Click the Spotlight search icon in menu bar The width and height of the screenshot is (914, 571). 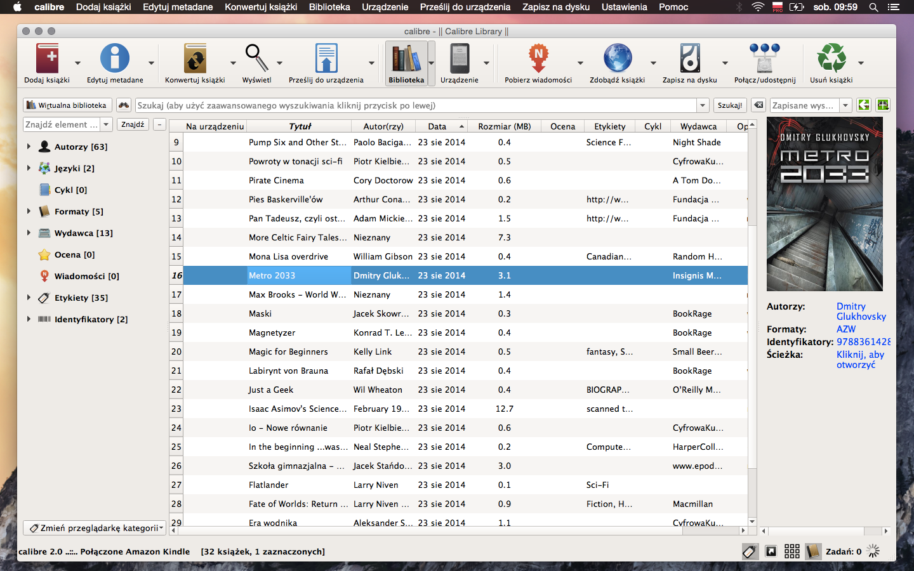(x=873, y=7)
